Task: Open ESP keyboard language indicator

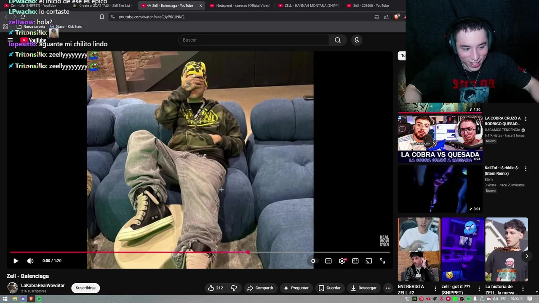Action: tap(504, 299)
